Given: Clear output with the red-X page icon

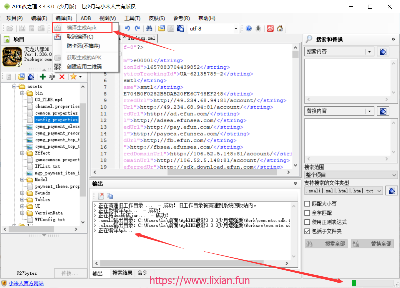Looking at the screenshot, I should (100, 196).
